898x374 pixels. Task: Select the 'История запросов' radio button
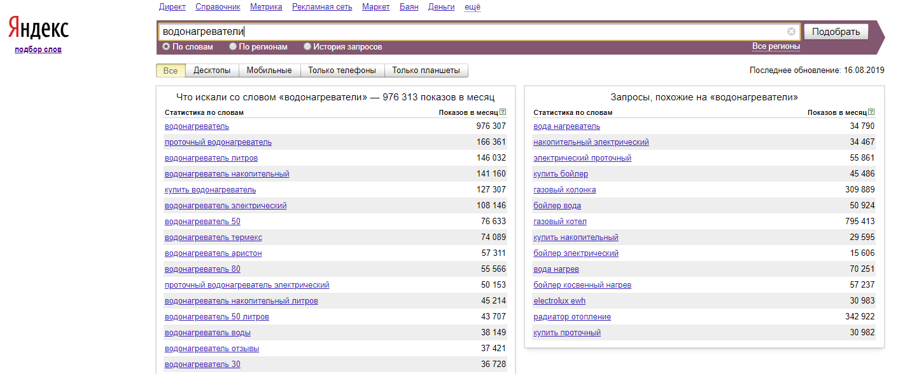307,46
